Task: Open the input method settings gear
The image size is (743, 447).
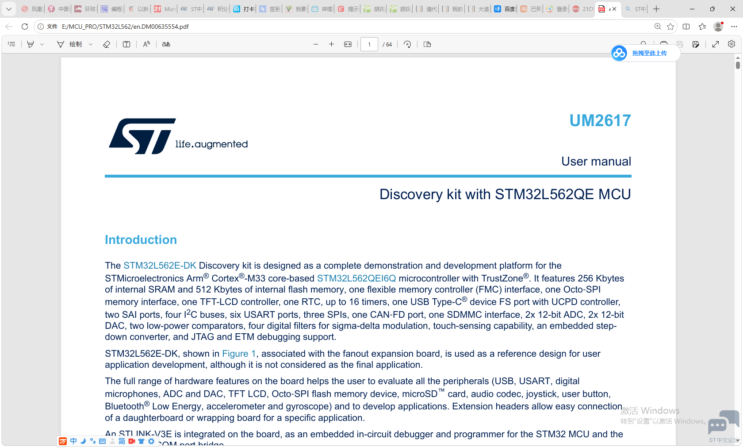Action: click(x=151, y=441)
